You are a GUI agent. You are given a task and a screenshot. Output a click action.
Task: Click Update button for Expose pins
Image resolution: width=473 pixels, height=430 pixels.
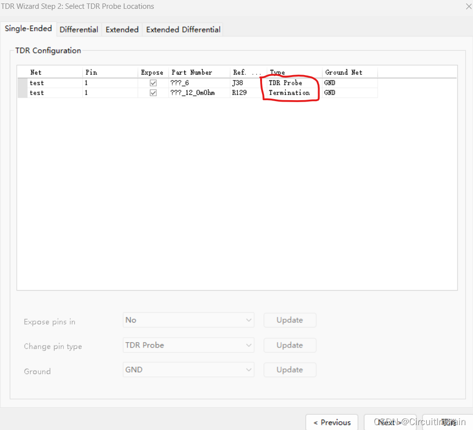(x=290, y=320)
